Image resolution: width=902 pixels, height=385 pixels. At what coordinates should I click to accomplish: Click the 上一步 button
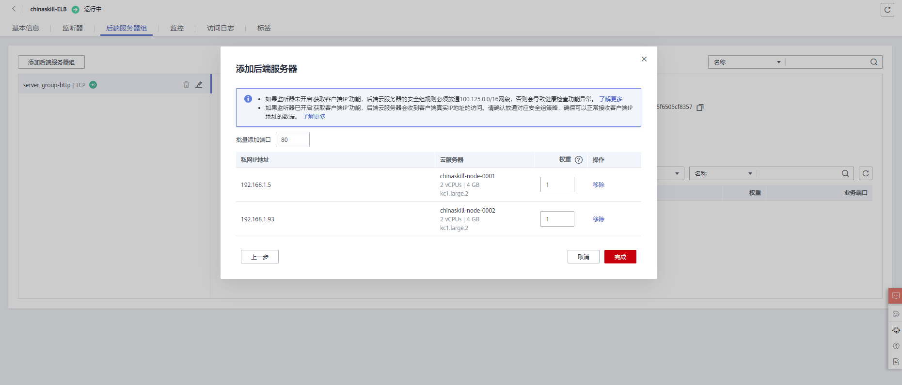tap(260, 257)
